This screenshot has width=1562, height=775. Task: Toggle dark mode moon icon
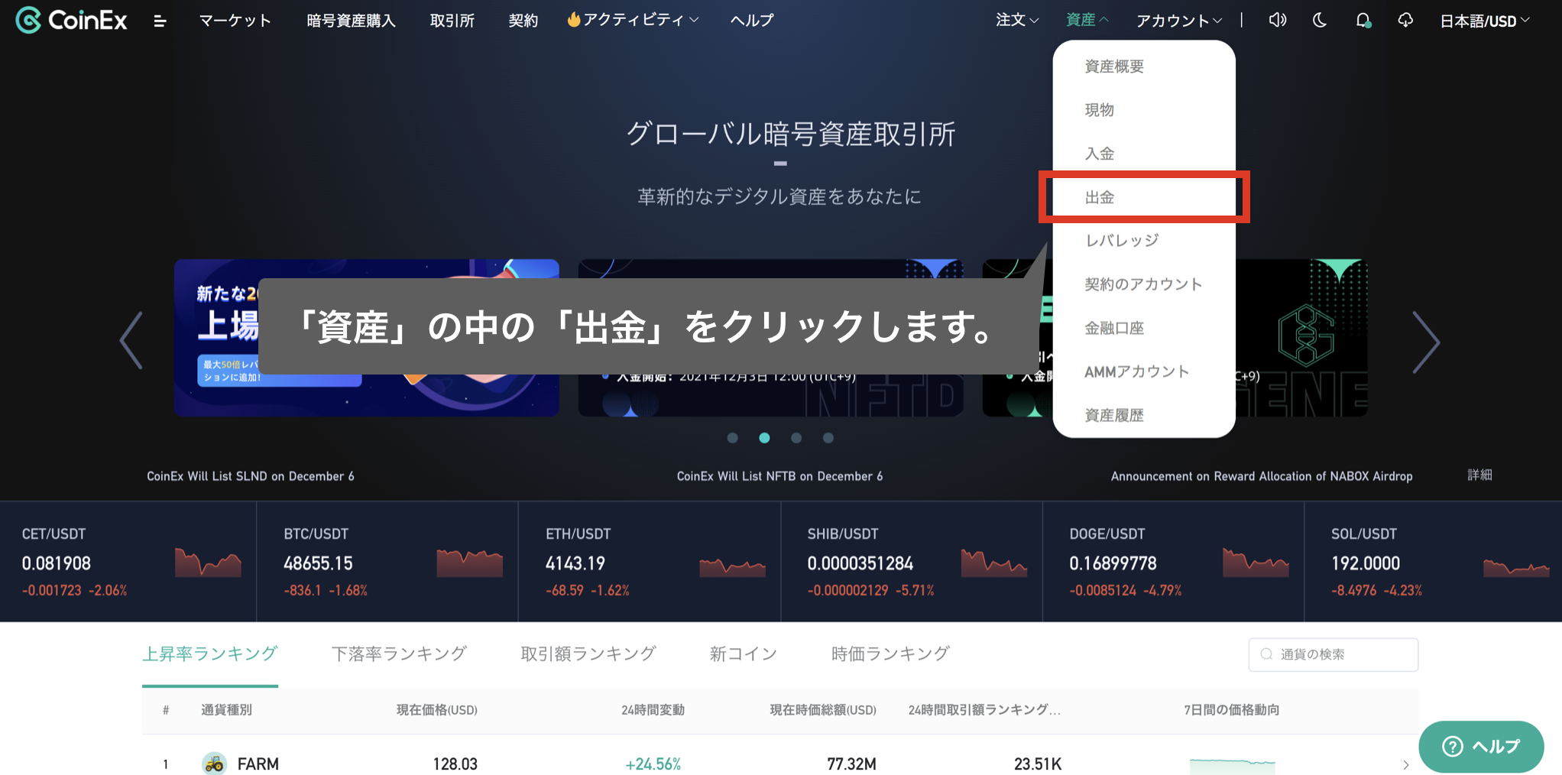click(x=1320, y=21)
